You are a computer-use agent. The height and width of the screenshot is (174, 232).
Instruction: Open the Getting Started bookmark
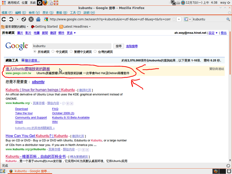pyautogui.click(x=44, y=27)
